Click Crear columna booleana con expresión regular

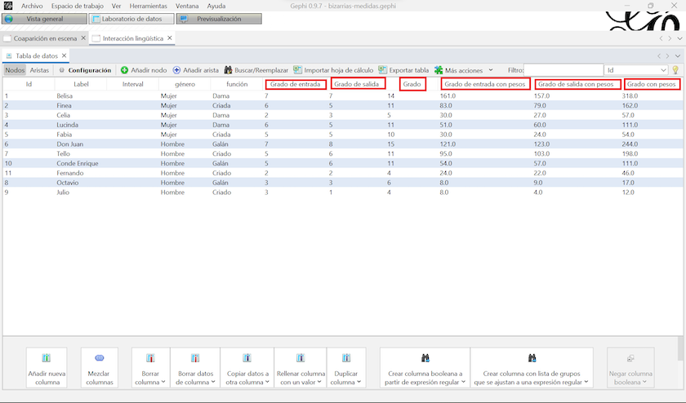(425, 368)
